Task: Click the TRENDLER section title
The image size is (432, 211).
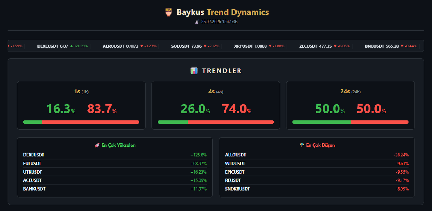Action: click(222, 71)
